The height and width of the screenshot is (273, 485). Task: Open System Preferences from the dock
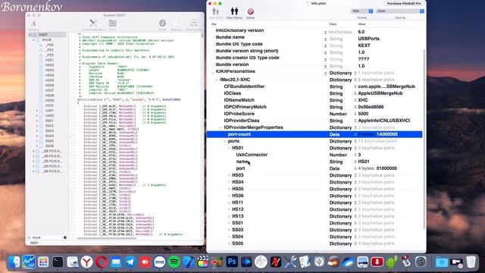point(421,262)
